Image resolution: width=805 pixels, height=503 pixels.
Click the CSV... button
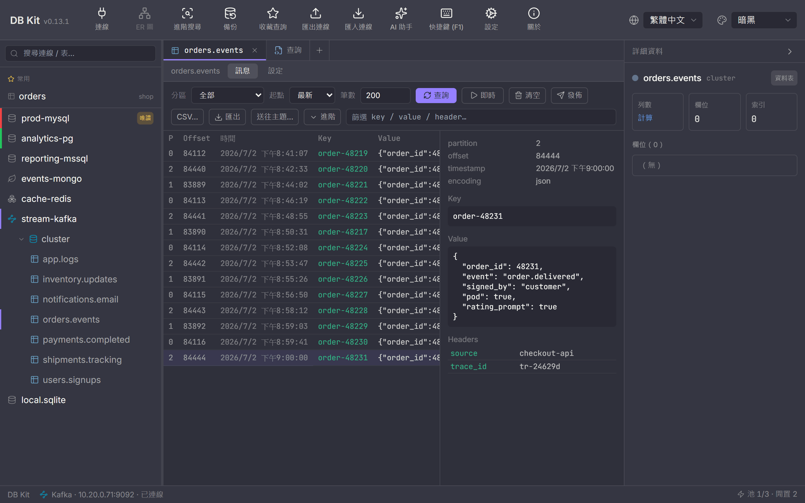pos(187,117)
